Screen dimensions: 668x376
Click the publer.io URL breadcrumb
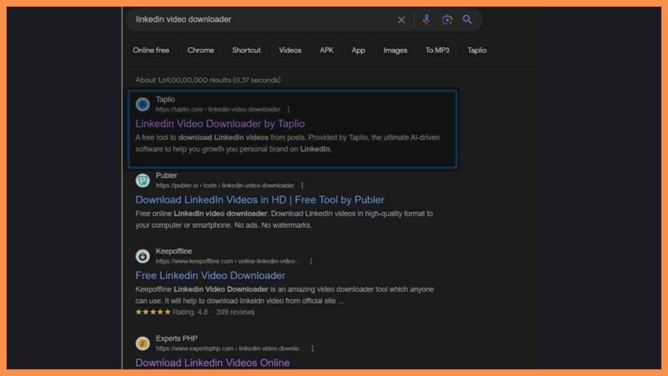click(225, 185)
